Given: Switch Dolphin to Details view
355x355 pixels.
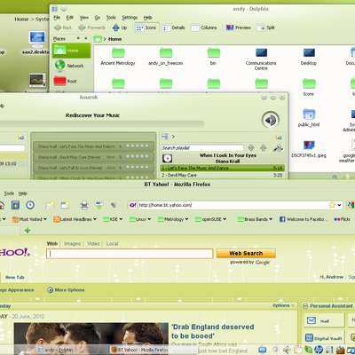Looking at the screenshot, I should coord(174,28).
